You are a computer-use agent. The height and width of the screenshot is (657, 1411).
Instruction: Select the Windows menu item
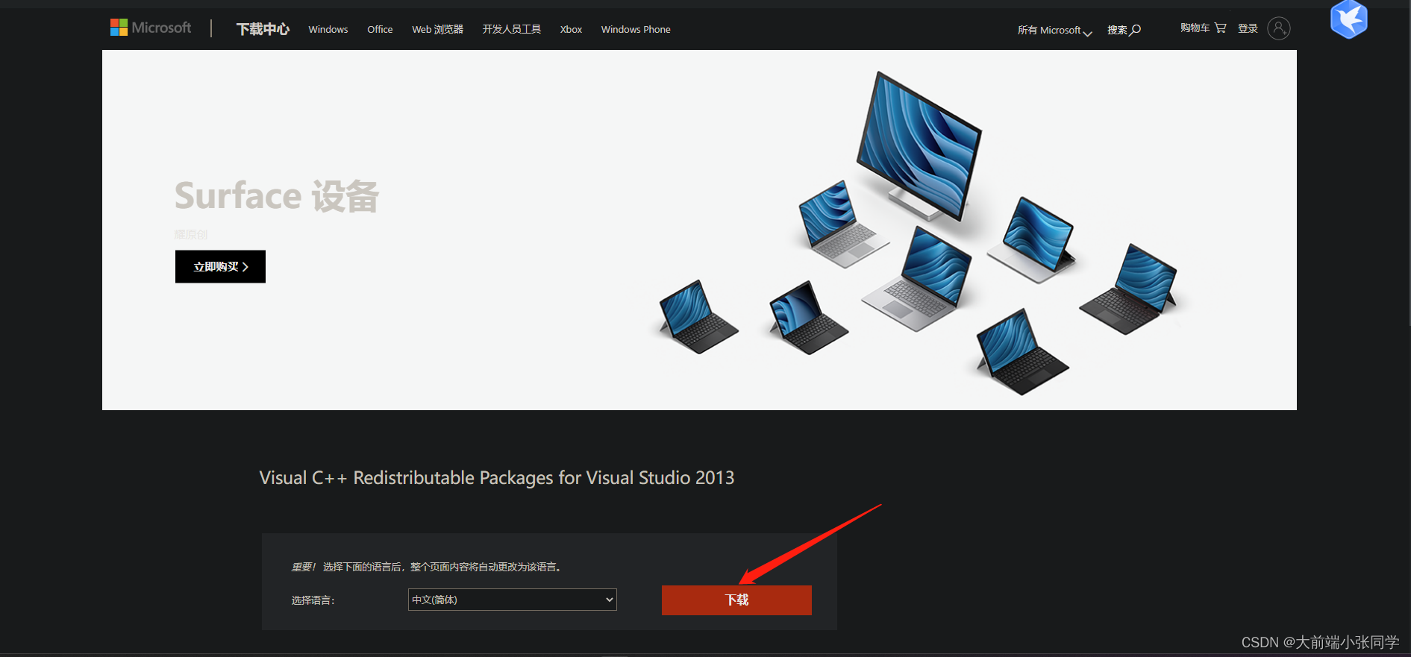pyautogui.click(x=328, y=29)
